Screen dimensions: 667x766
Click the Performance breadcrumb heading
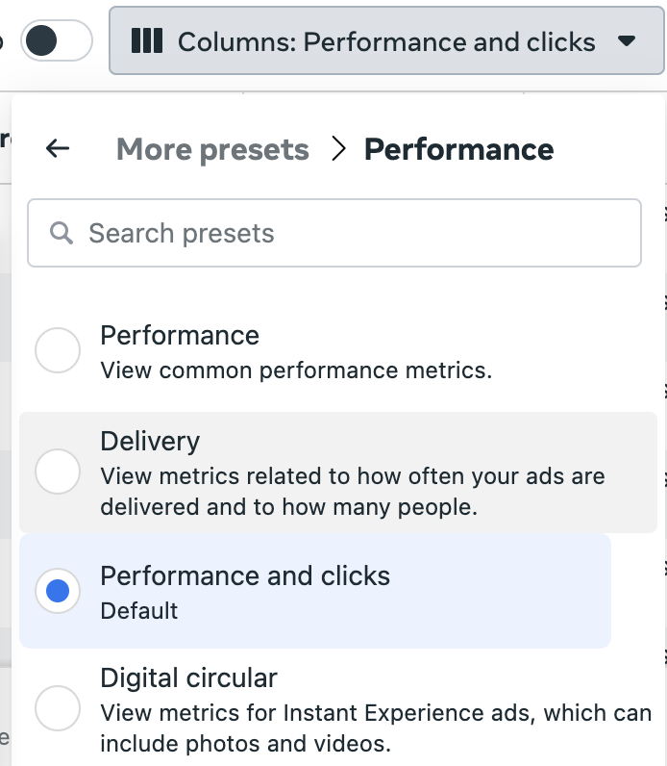click(x=458, y=149)
